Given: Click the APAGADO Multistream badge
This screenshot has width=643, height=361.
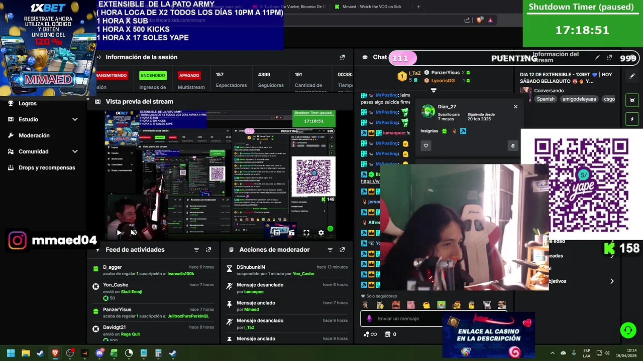Looking at the screenshot, I should click(x=189, y=75).
